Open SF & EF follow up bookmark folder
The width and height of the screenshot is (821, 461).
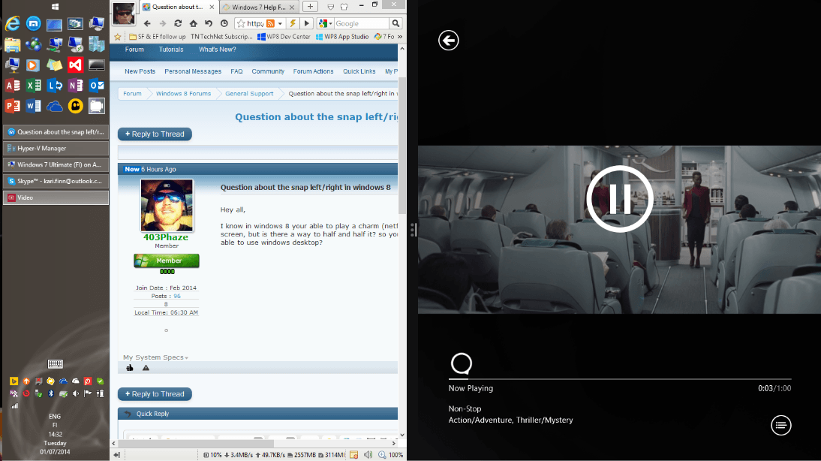(x=157, y=37)
